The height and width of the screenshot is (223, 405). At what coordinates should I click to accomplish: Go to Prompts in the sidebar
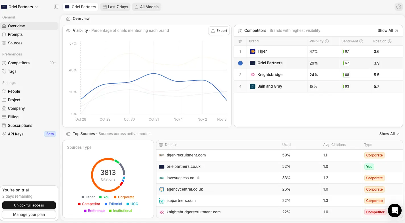[x=15, y=34]
